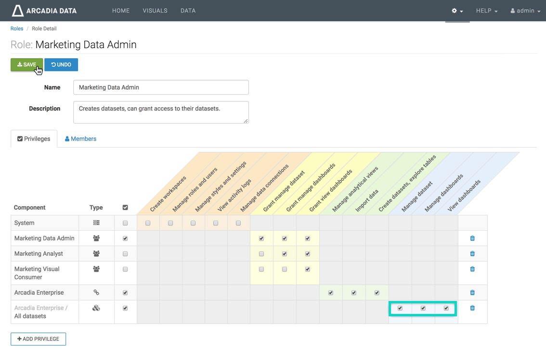
Task: Click the Arcadia Data logo
Action: (44, 11)
